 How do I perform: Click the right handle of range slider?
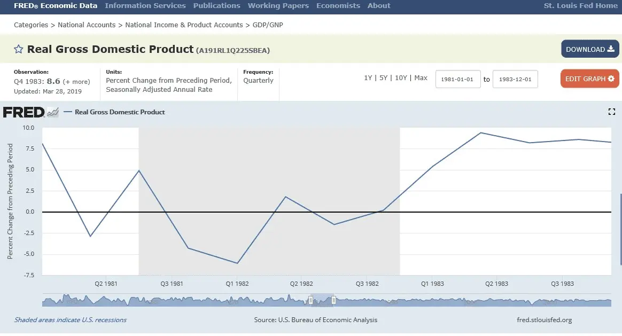[333, 301]
